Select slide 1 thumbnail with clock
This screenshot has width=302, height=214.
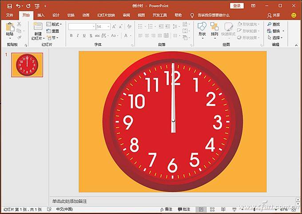click(x=27, y=65)
